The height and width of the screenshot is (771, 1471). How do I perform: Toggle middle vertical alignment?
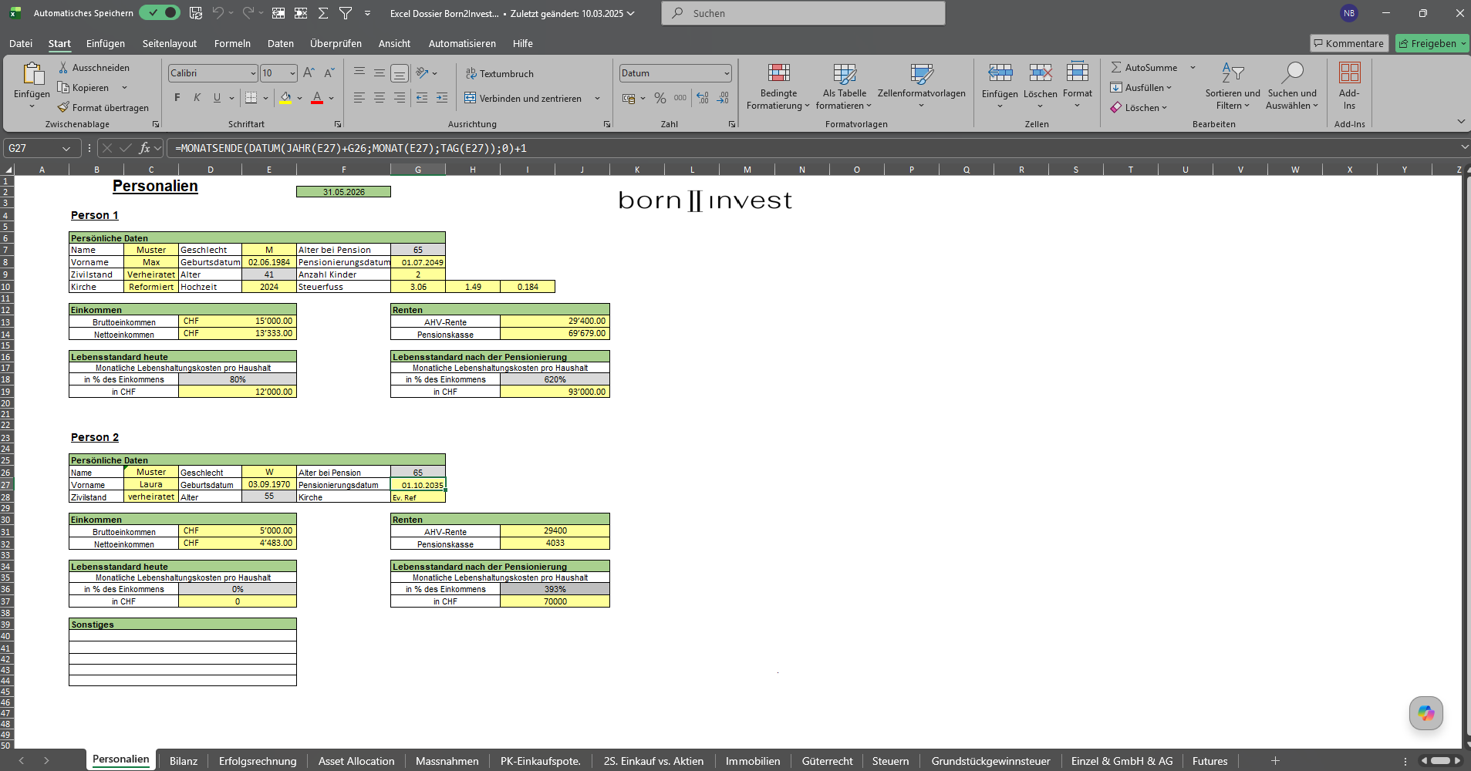tap(380, 73)
